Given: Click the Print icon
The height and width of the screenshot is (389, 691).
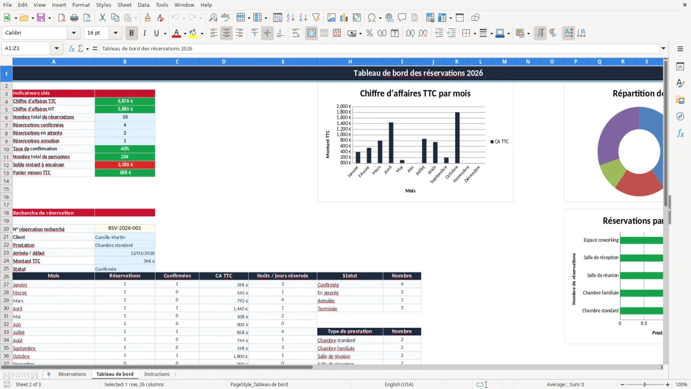Looking at the screenshot, I should (x=74, y=18).
